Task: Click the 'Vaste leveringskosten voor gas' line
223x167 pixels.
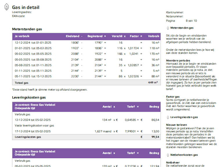Action: (x=34, y=126)
